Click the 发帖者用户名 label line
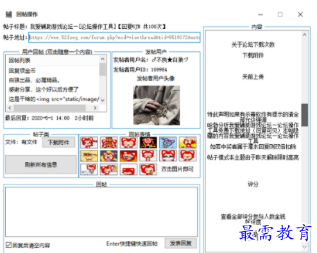The image size is (317, 253). point(151,60)
